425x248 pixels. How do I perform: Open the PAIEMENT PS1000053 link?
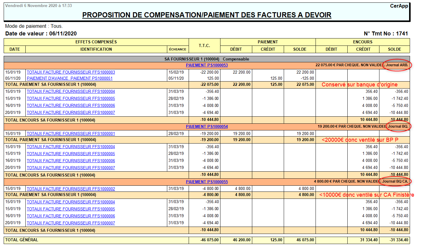207,65
